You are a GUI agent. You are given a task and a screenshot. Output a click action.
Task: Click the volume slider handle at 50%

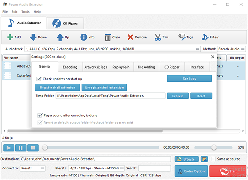pyautogui.click(x=213, y=147)
